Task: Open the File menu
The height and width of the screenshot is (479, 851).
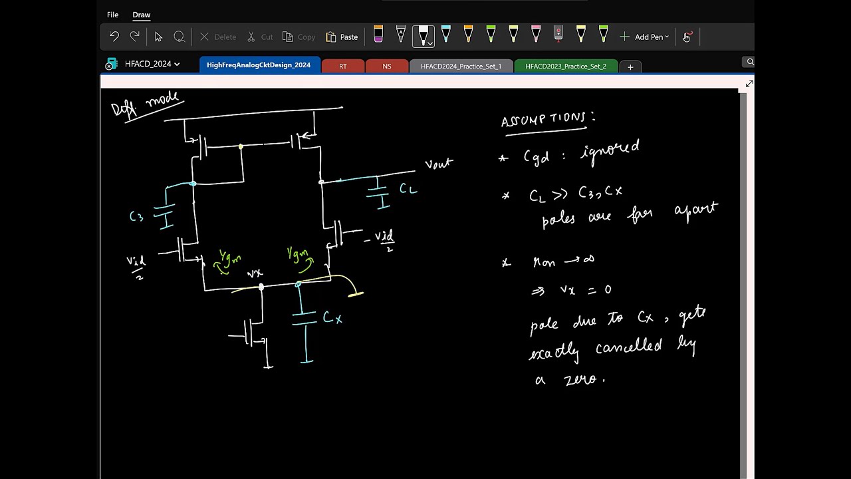Action: [113, 15]
